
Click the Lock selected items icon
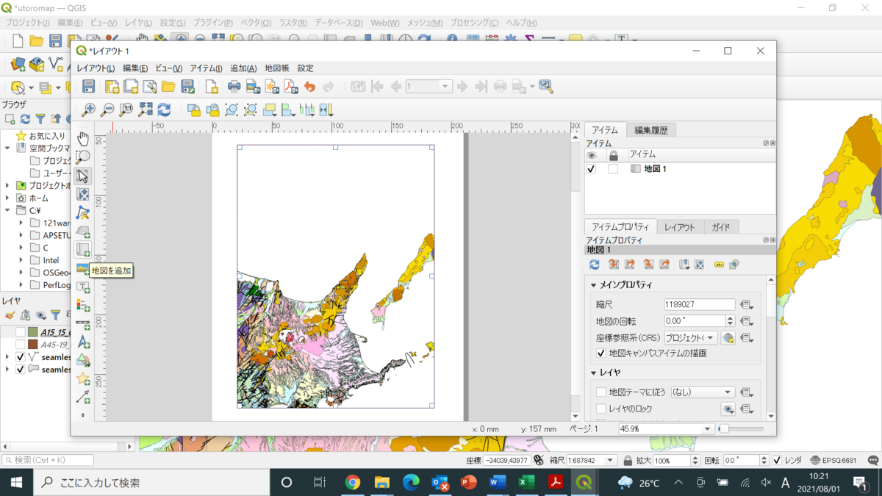tap(194, 110)
